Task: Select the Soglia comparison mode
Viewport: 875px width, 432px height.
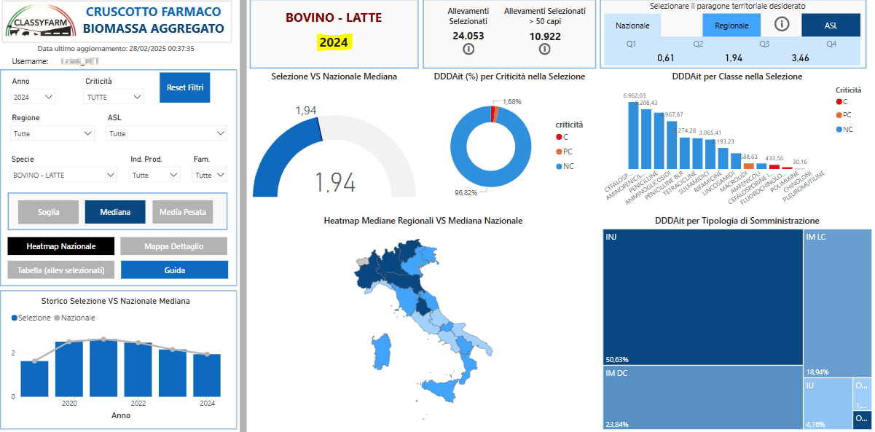Action: click(x=49, y=212)
